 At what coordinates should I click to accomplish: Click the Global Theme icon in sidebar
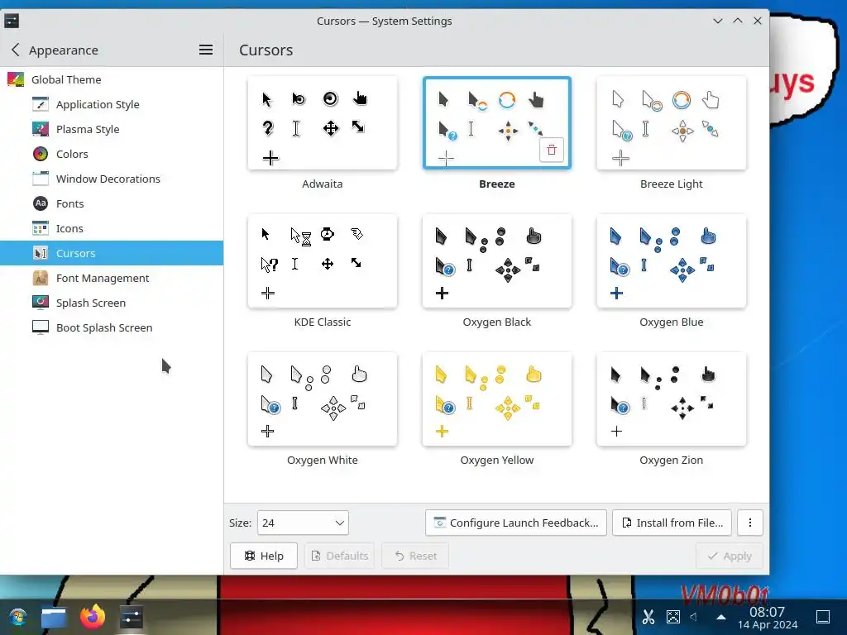click(x=16, y=79)
